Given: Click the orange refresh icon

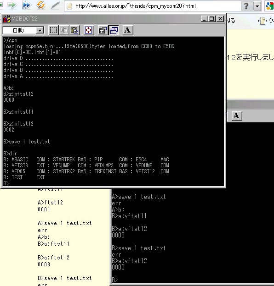Looking at the screenshot, I should [x=40, y=5].
